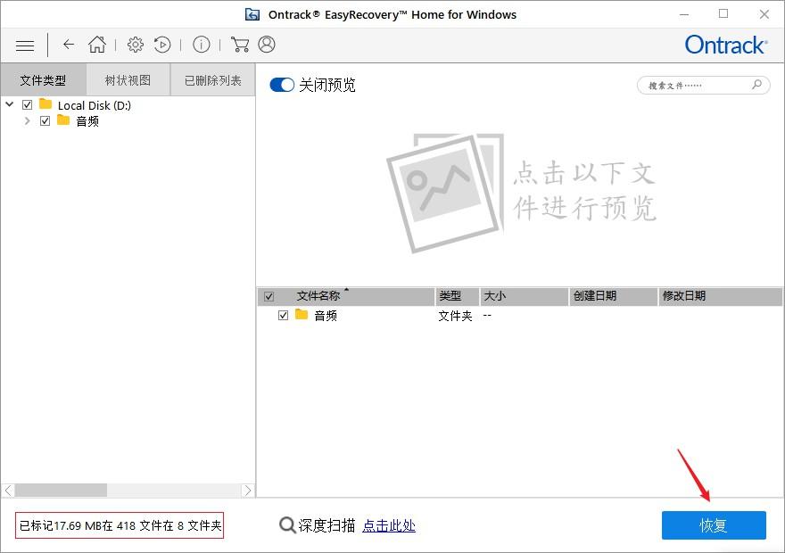The height and width of the screenshot is (553, 785).
Task: Sort by the 大小 column header
Action: [525, 296]
